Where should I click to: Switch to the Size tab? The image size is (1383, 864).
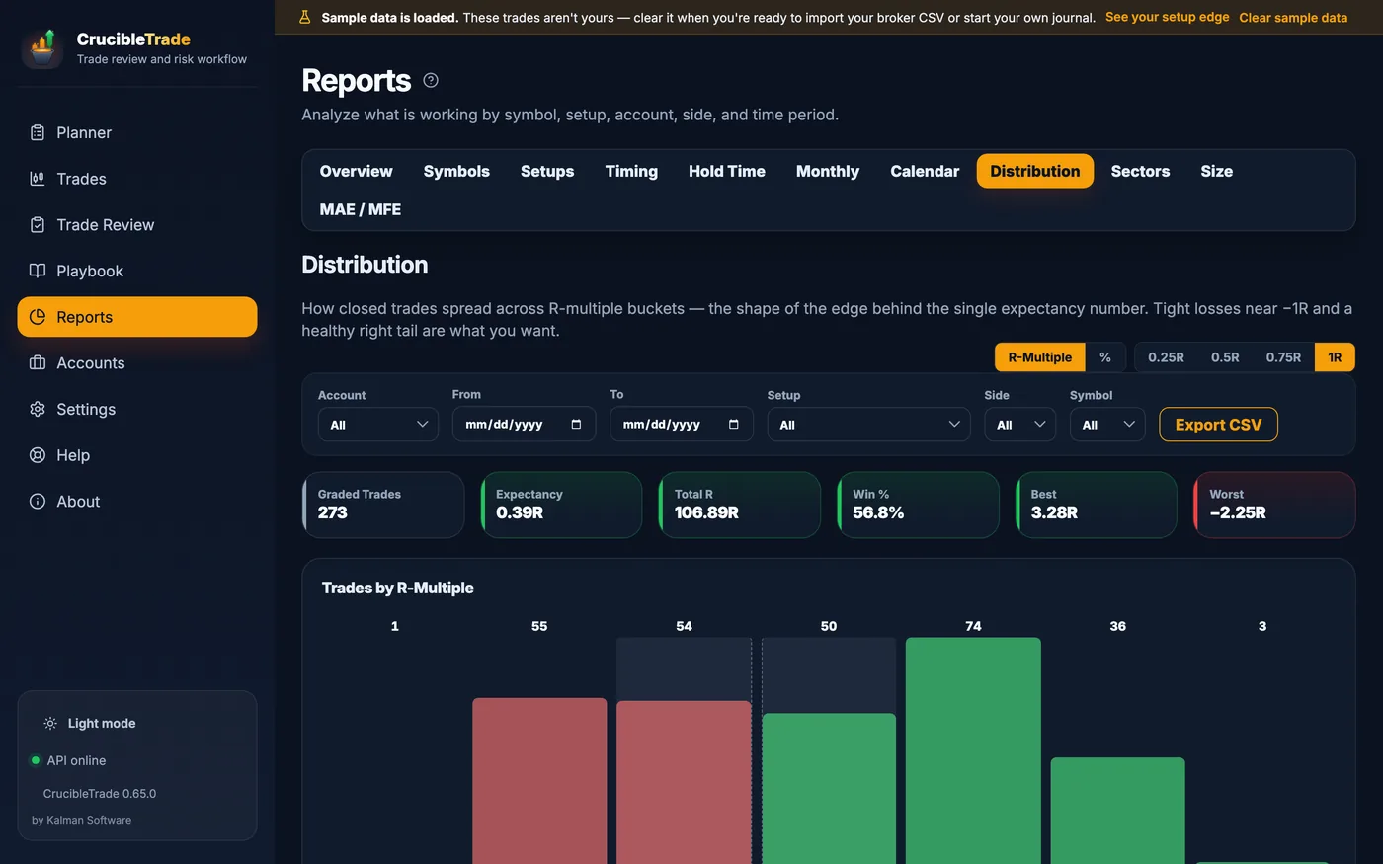[1217, 171]
